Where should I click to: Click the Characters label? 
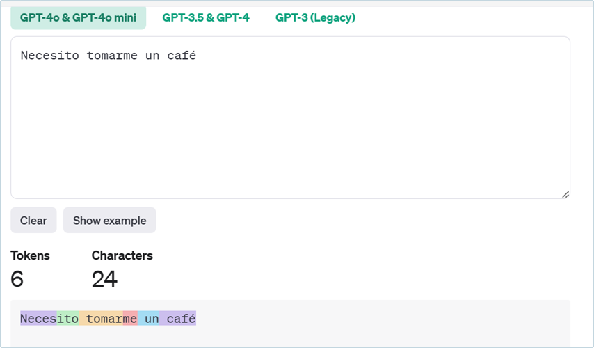122,255
